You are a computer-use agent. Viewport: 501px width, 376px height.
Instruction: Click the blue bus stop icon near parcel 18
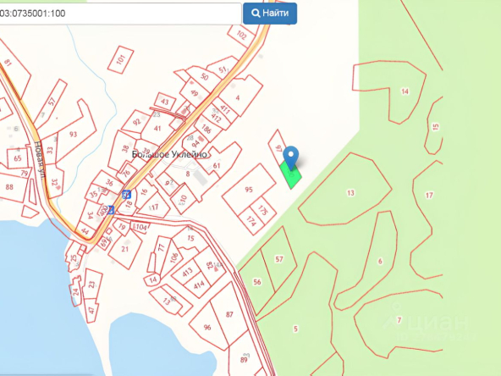127,194
